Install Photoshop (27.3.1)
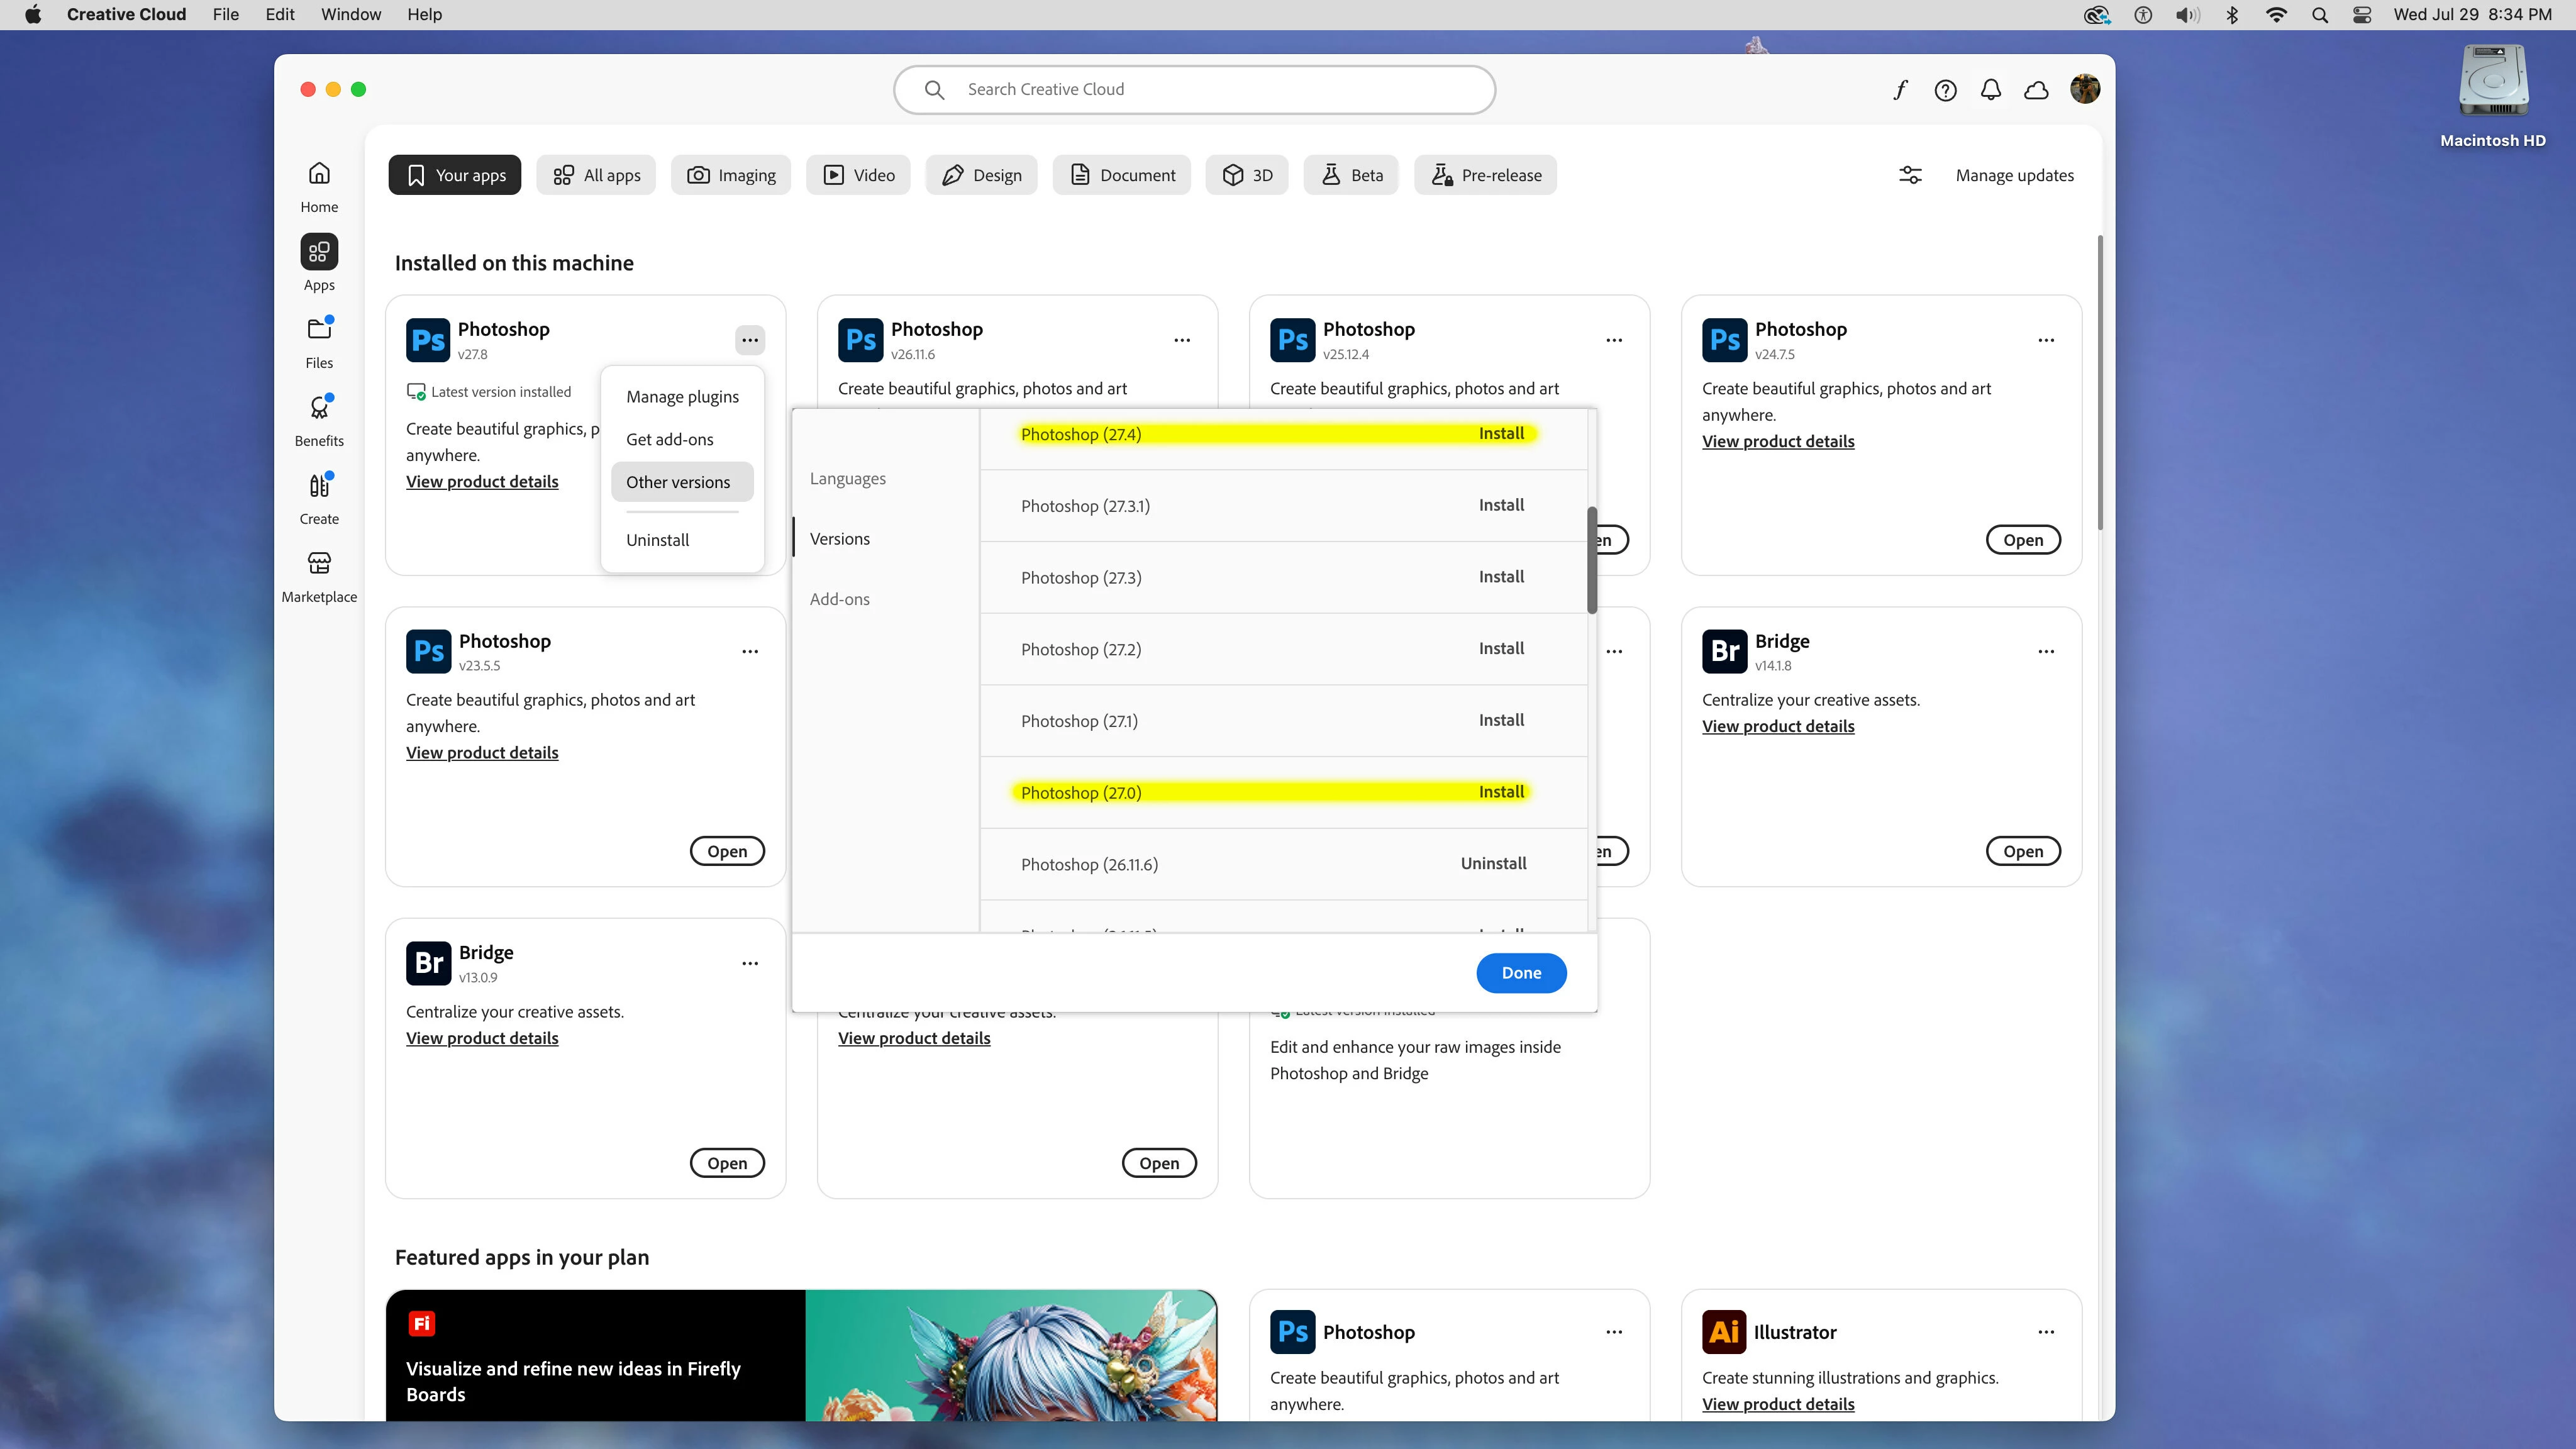 tap(1501, 505)
